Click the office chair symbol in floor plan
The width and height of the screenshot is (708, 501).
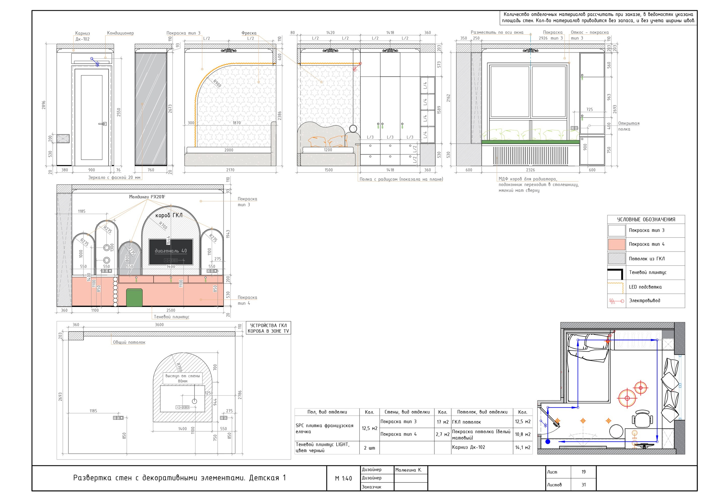642,419
